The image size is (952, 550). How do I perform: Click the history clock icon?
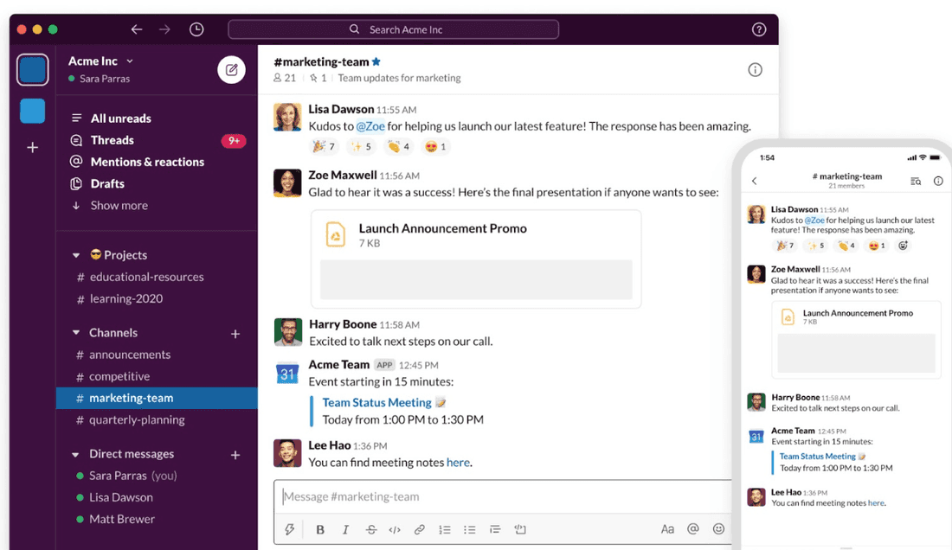click(196, 29)
